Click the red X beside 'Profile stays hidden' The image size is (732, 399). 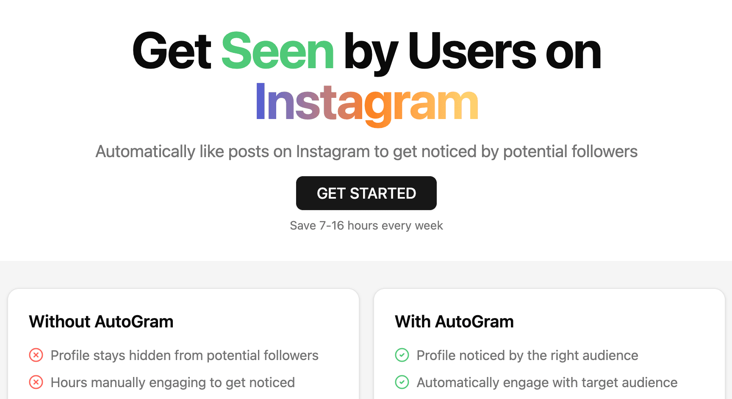(x=36, y=355)
